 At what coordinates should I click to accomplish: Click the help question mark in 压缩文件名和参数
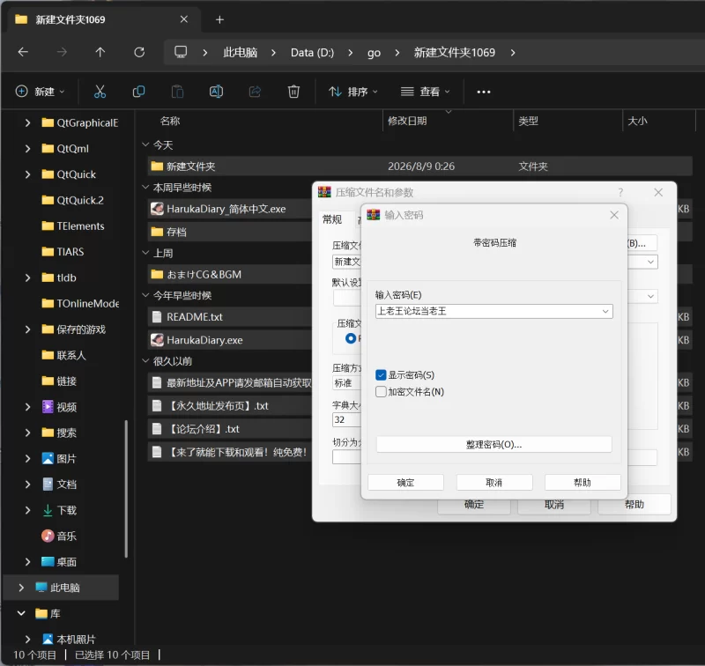pos(620,192)
